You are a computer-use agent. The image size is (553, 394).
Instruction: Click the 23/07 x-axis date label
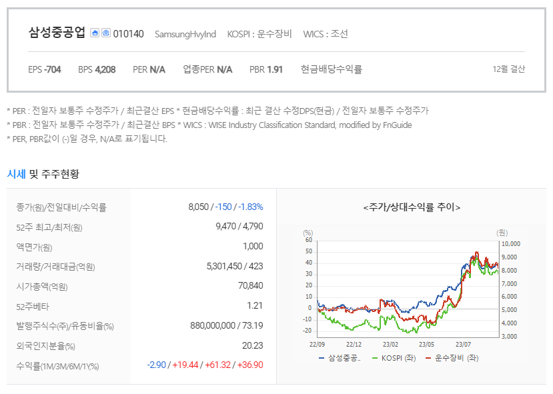tap(463, 344)
